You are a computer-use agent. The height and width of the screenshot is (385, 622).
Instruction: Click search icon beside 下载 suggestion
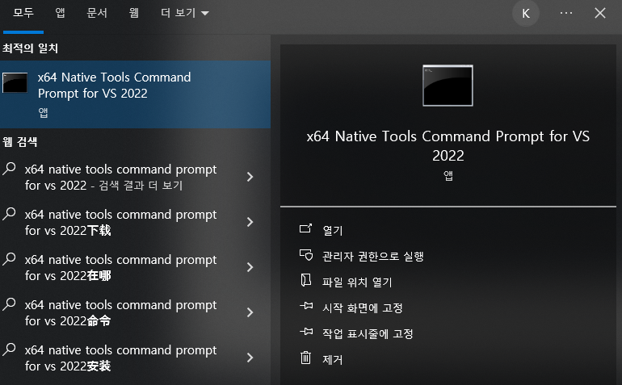click(x=9, y=214)
